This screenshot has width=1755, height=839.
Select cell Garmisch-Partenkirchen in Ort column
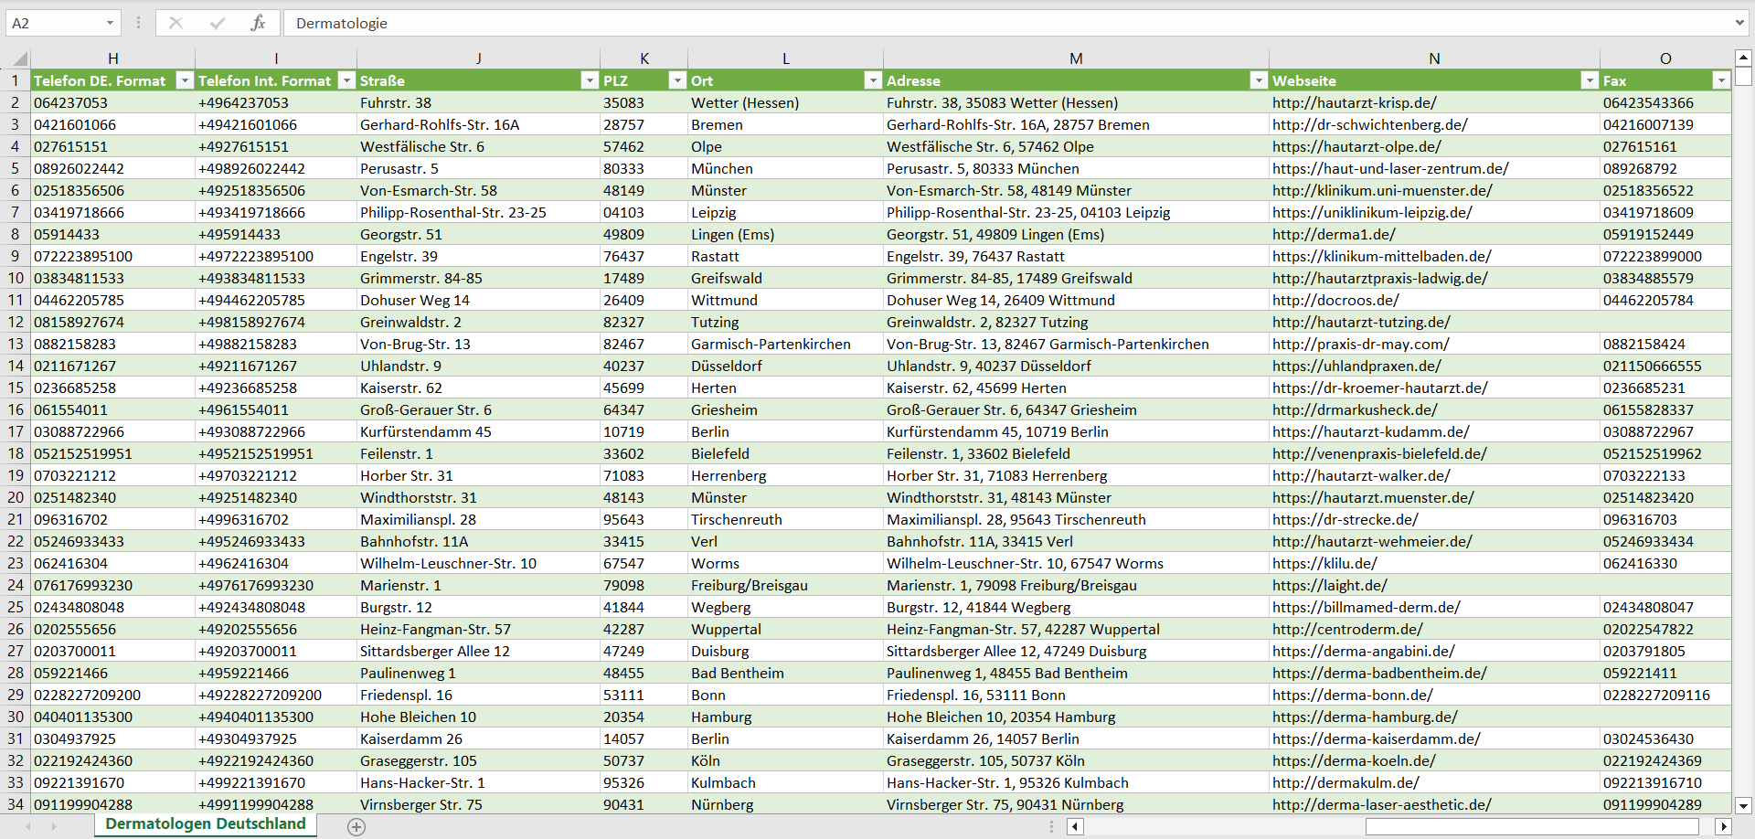pyautogui.click(x=785, y=344)
